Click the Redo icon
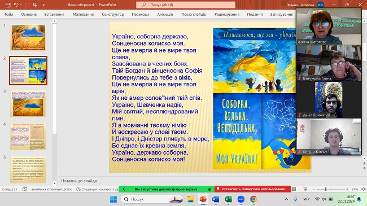 pos(27,5)
